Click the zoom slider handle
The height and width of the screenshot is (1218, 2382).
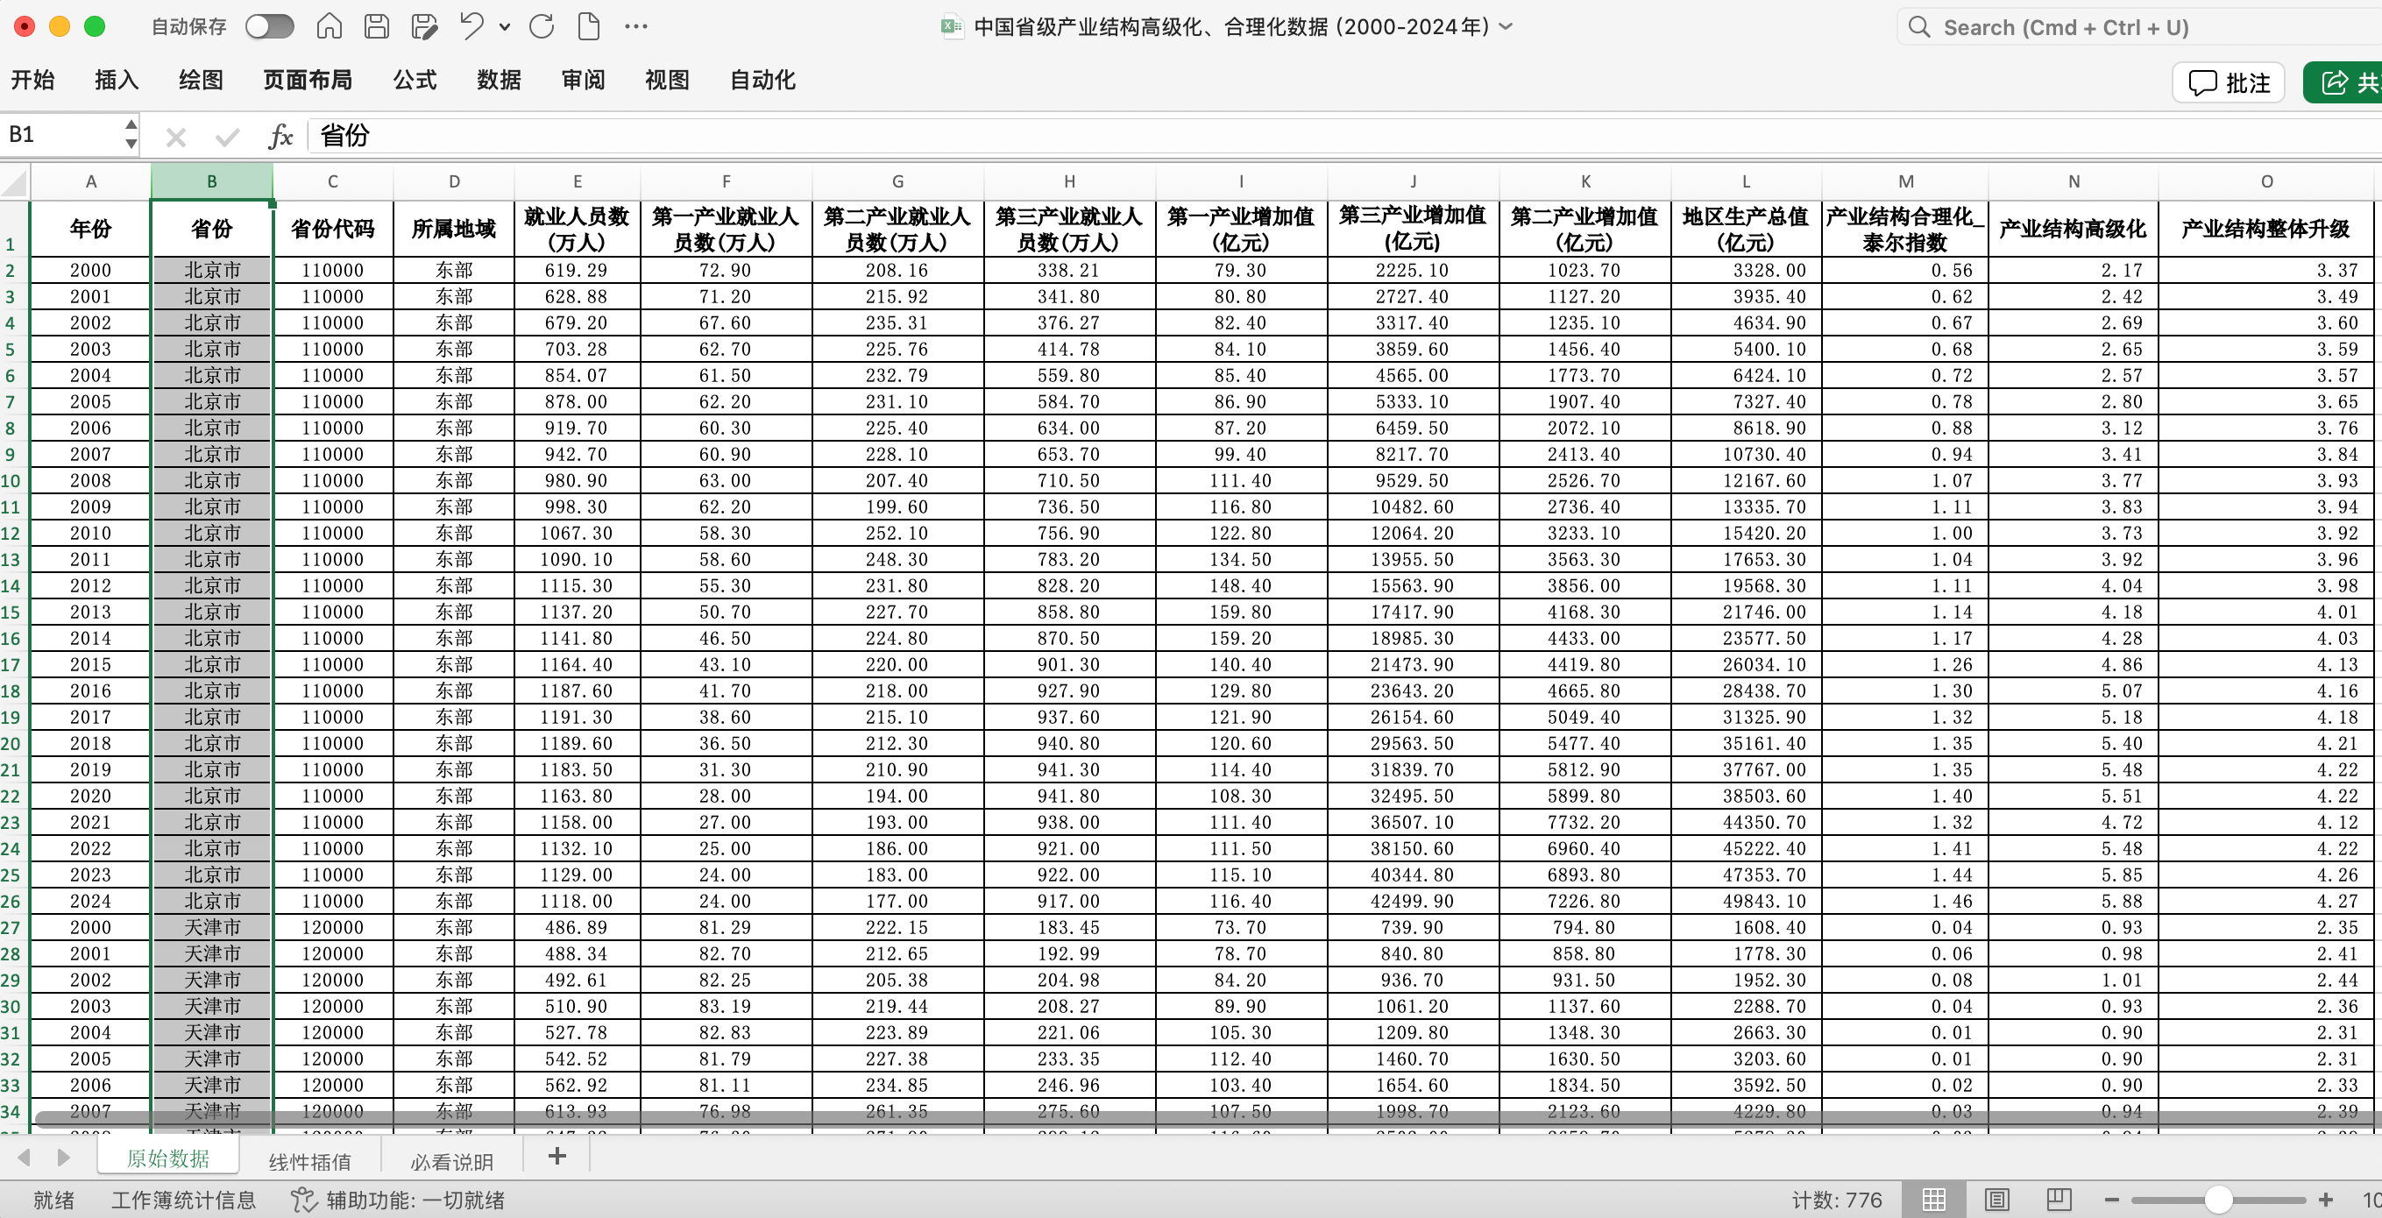(2218, 1200)
